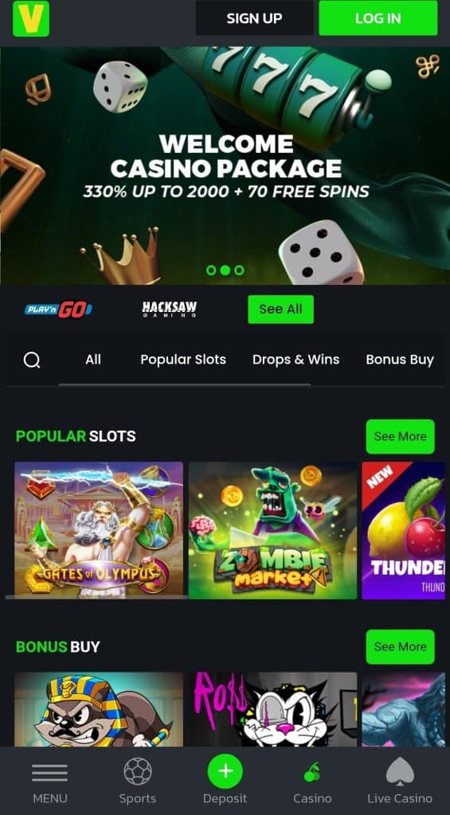Expand providers with See All button
This screenshot has width=450, height=815.
281,310
